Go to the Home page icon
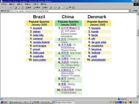 coord(22,7)
